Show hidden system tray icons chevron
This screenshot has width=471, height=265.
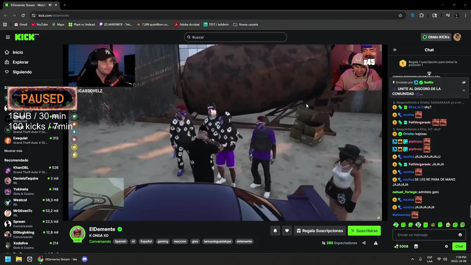[x=412, y=259]
